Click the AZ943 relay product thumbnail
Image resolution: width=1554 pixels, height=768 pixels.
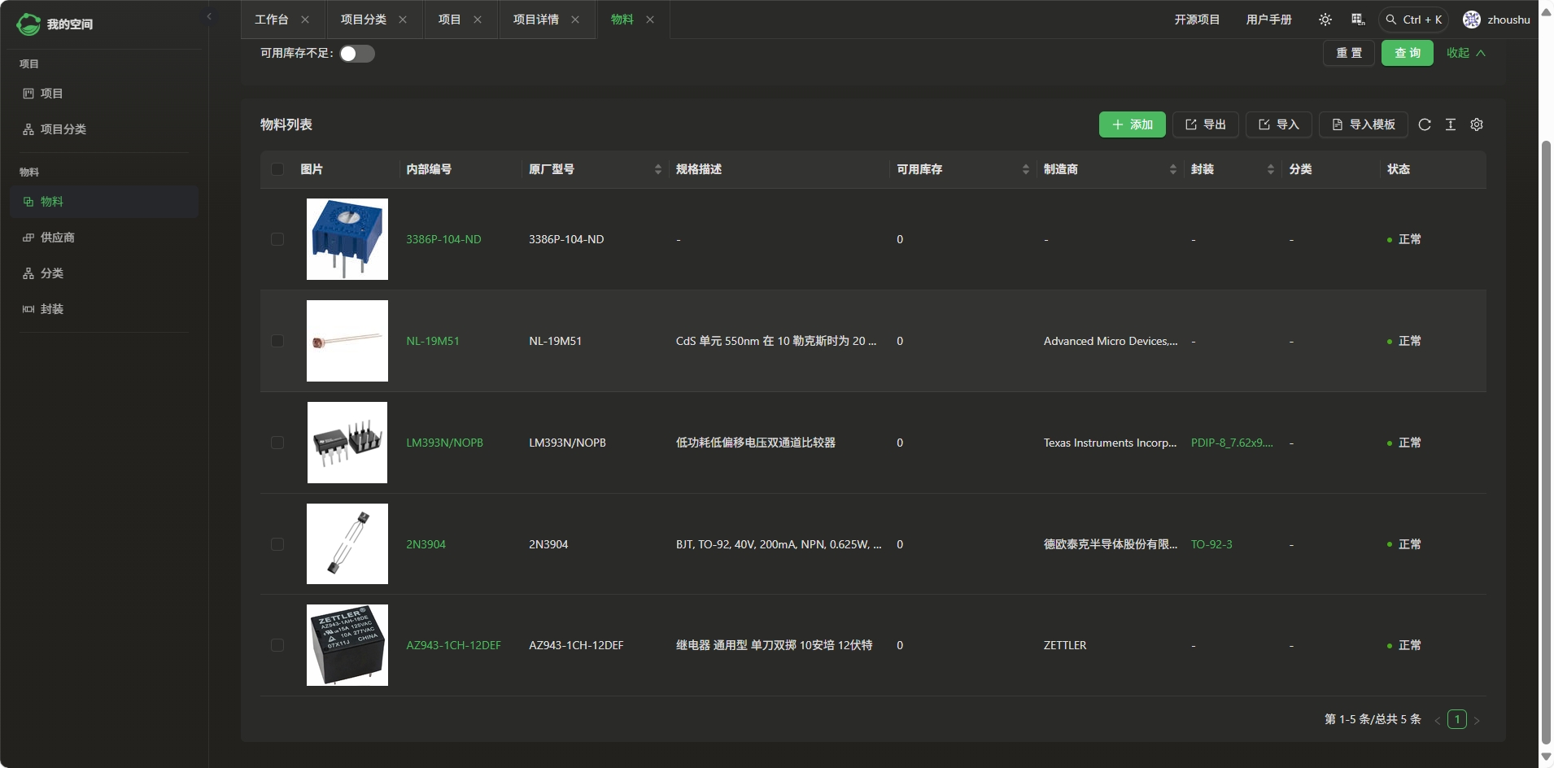[347, 645]
